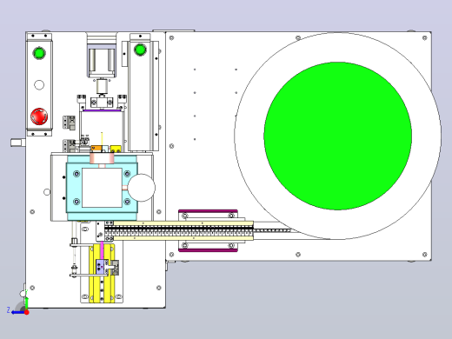Click the red emergency stop button
Viewport: 452px width, 339px height.
(39, 116)
